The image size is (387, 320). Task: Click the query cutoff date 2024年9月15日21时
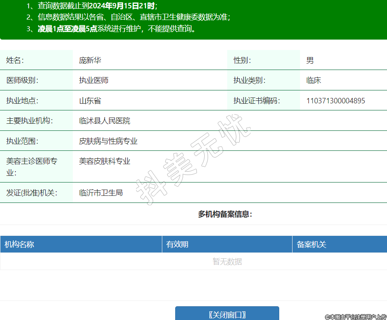point(122,6)
